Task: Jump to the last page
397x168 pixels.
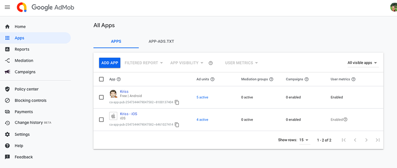Action: [x=378, y=140]
